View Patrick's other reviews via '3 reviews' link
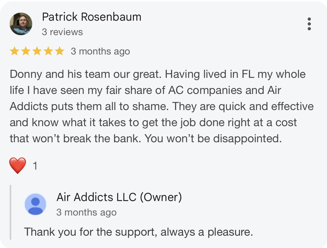Viewport: 327px width, 248px height. pos(62,32)
